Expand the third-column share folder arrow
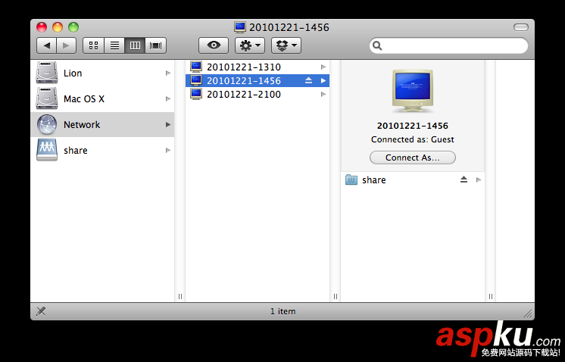Image resolution: width=565 pixels, height=362 pixels. coord(479,179)
